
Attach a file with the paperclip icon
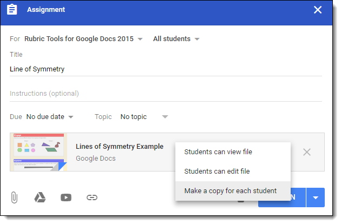click(14, 197)
